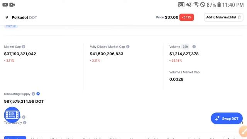The height and width of the screenshot is (139, 247).
Task: Click the Total Supply label
Action: pyautogui.click(x=13, y=123)
